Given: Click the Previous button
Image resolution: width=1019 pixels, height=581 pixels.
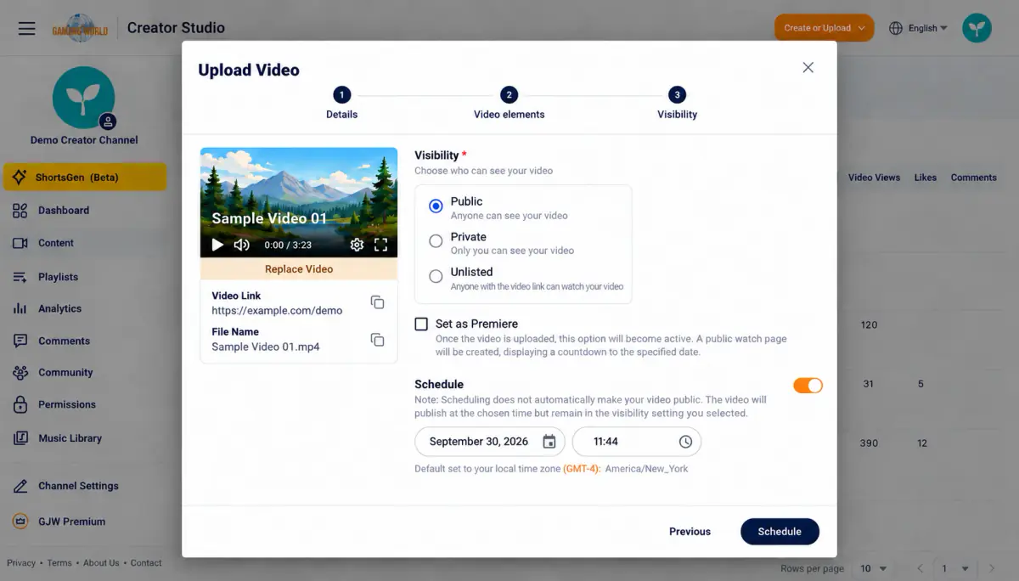Looking at the screenshot, I should (x=690, y=532).
